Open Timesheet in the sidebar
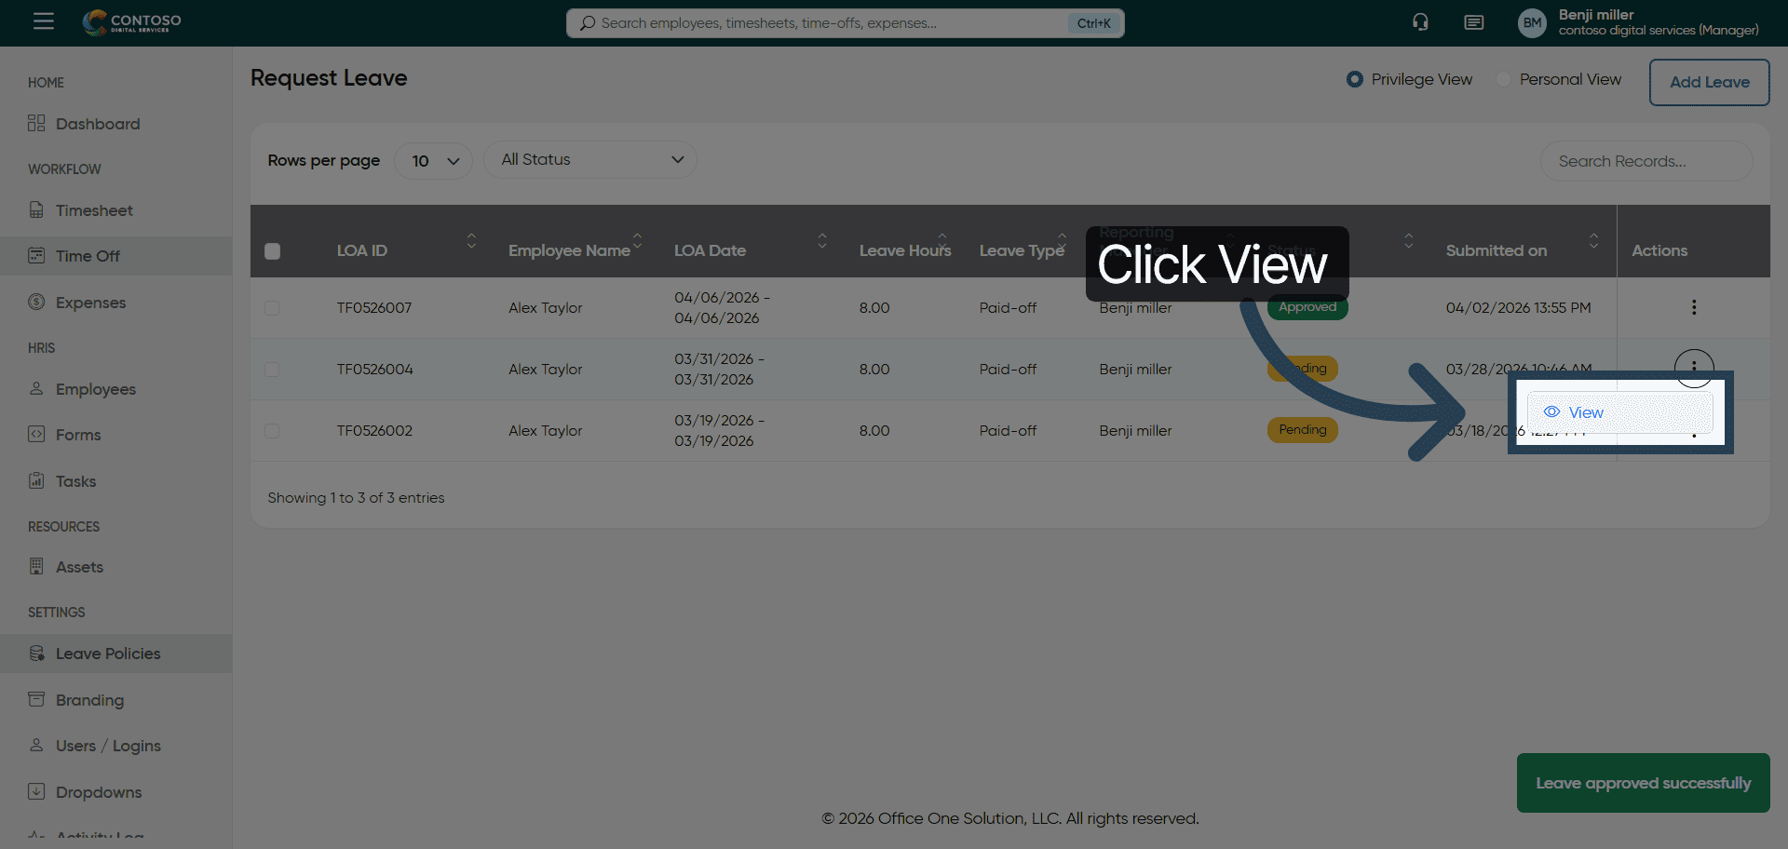This screenshot has width=1788, height=849. pyautogui.click(x=94, y=210)
